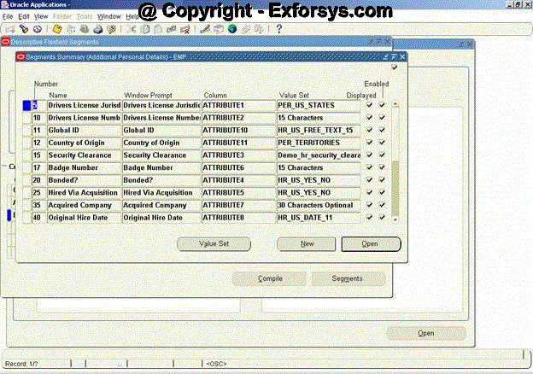Click the segments list scroll up arrow
The width and height of the screenshot is (533, 374).
point(394,104)
